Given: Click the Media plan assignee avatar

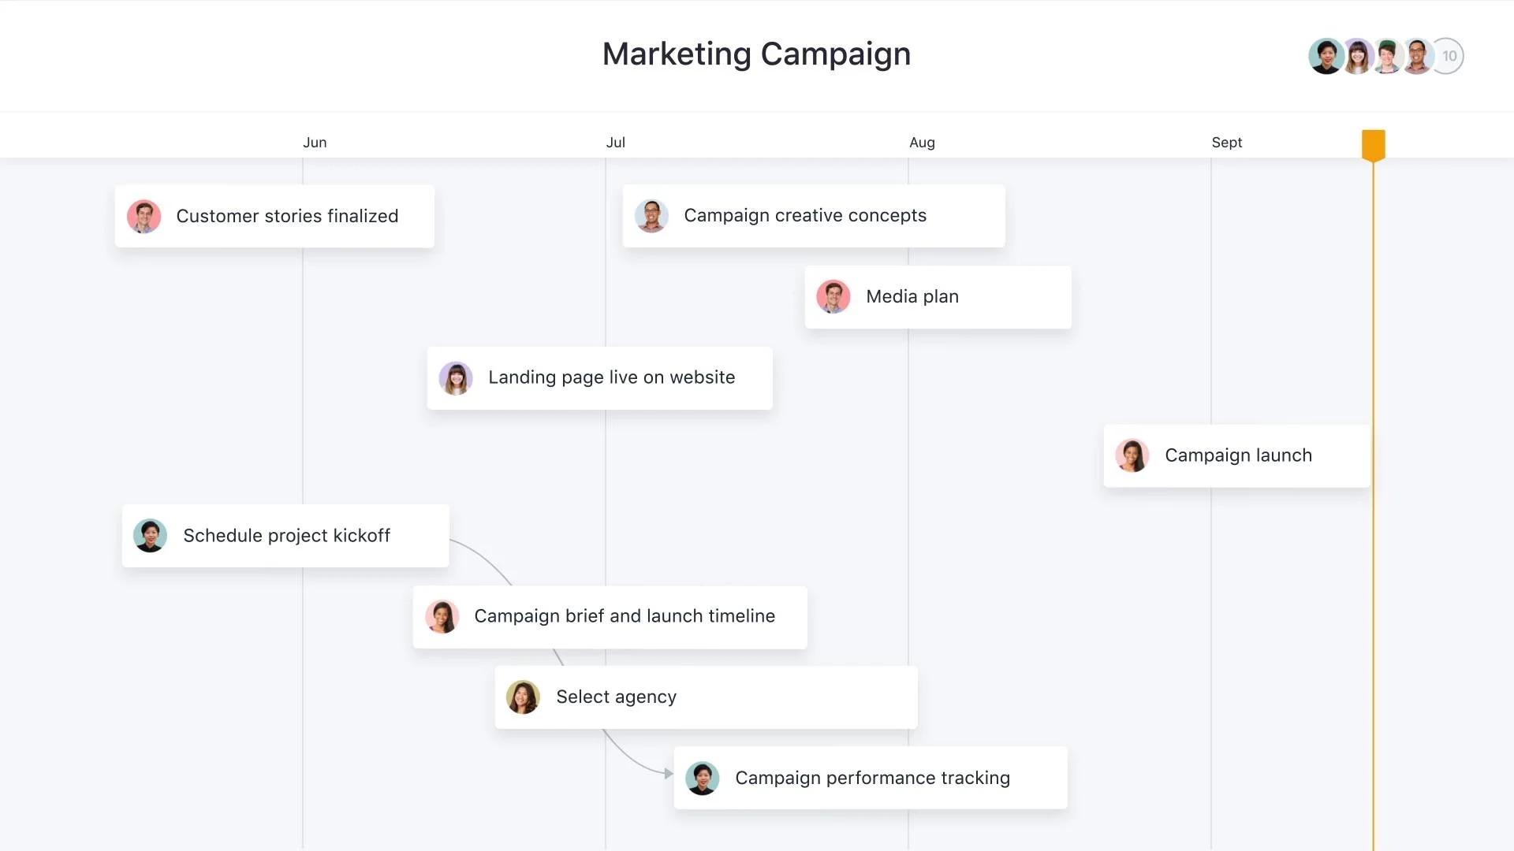Looking at the screenshot, I should pyautogui.click(x=832, y=296).
